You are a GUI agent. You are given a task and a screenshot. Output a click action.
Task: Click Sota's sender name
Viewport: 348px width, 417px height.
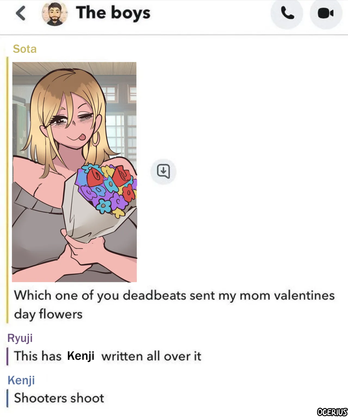(x=25, y=49)
